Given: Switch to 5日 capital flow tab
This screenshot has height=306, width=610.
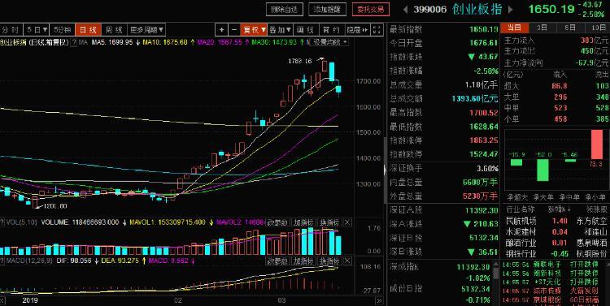Looking at the screenshot, I should 570,28.
